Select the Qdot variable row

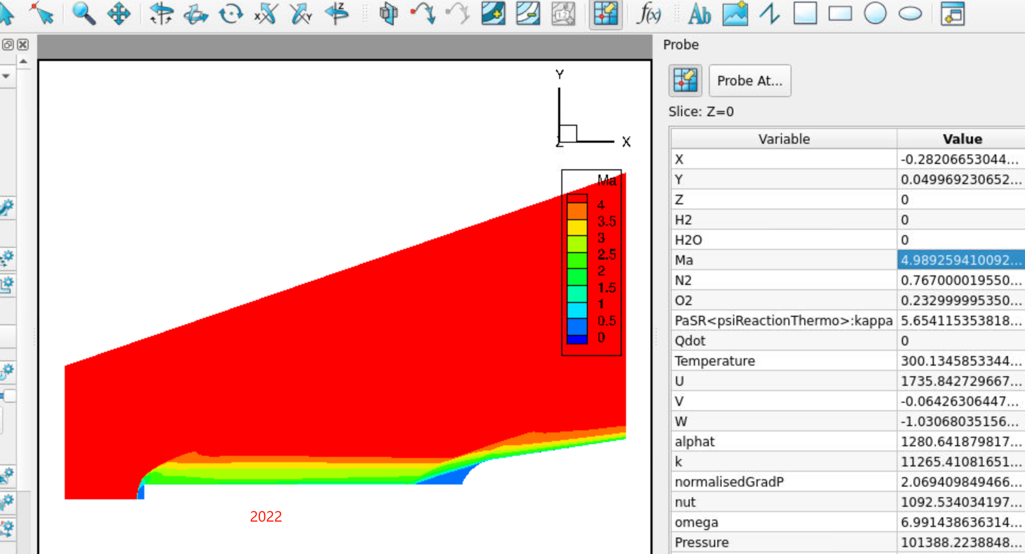point(848,341)
